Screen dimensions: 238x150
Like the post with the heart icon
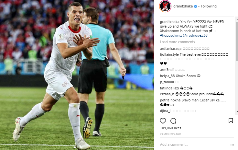pos(163,121)
